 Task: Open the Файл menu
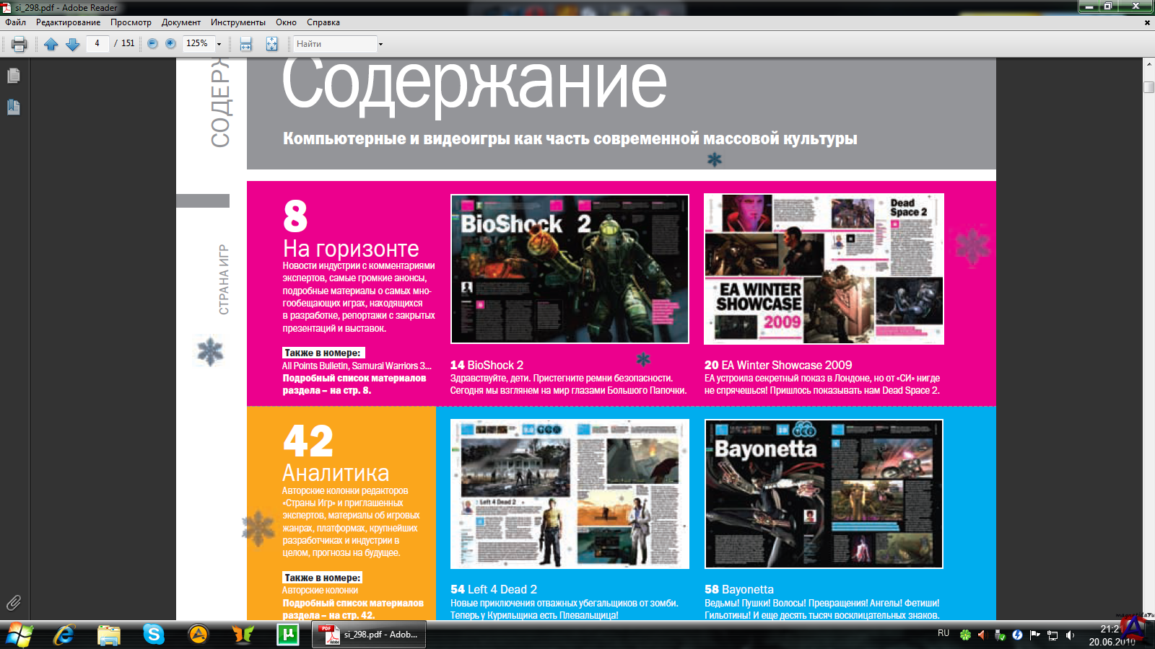(15, 22)
